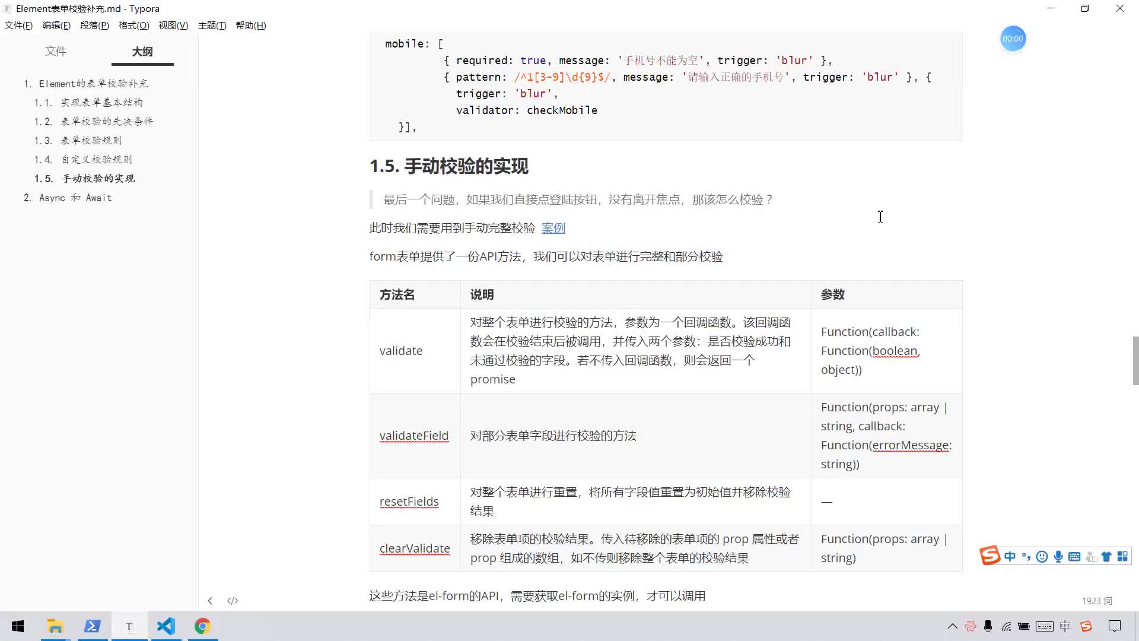Jump to outline 1.1 实现表单基本结构
This screenshot has width=1139, height=641.
pos(101,103)
